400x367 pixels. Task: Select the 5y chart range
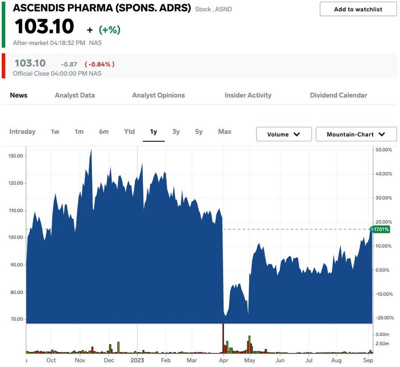[198, 132]
